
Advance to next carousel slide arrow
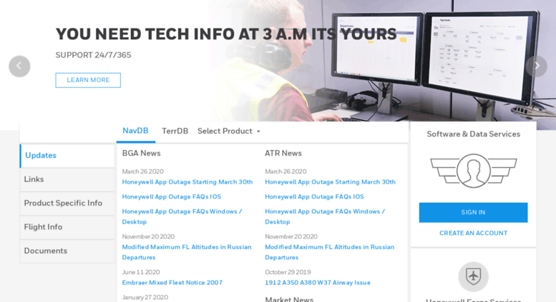point(537,66)
